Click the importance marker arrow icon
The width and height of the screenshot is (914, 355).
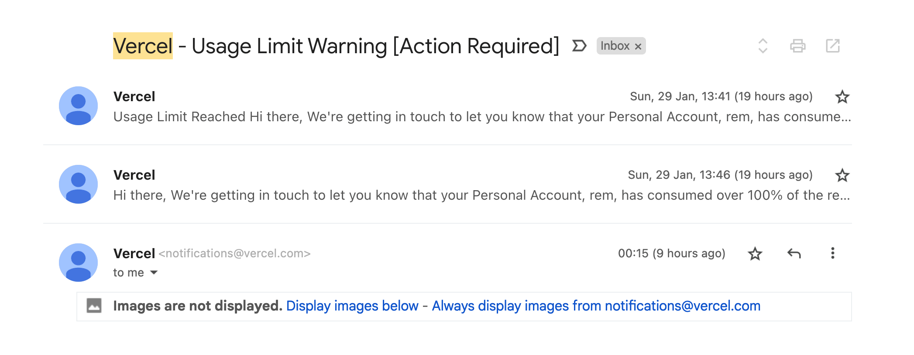[x=579, y=46]
